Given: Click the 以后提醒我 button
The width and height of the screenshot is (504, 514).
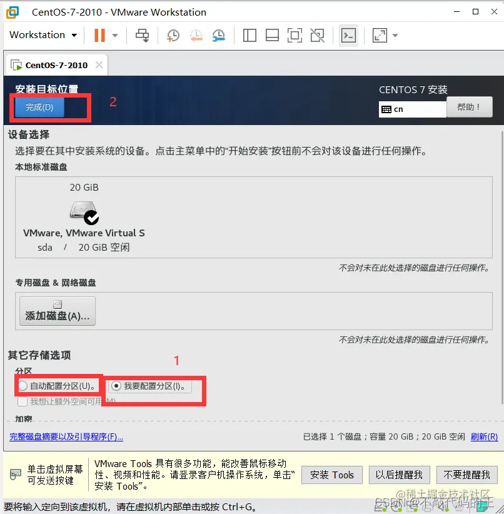Looking at the screenshot, I should tap(399, 475).
